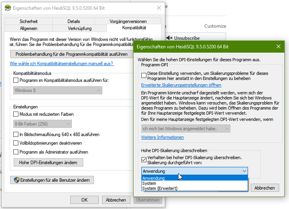Uncheck Verhalten bei hoher DPI-Skalierung überschreiben
The image size is (289, 209).
(x=144, y=160)
